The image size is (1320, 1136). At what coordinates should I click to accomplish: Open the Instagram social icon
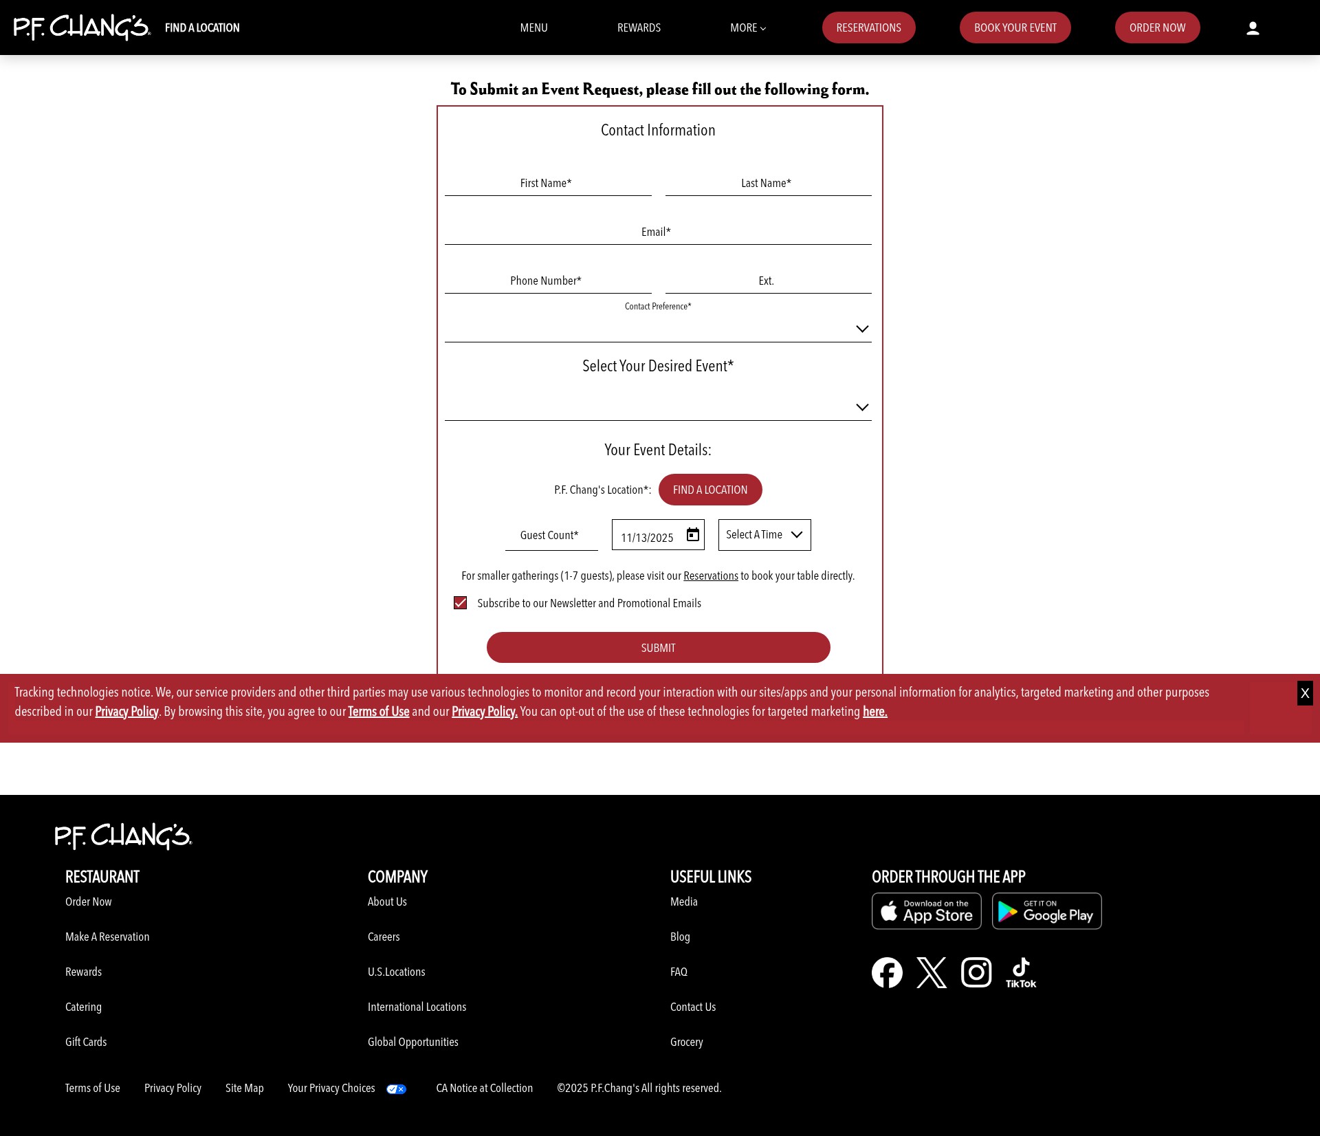(x=976, y=972)
